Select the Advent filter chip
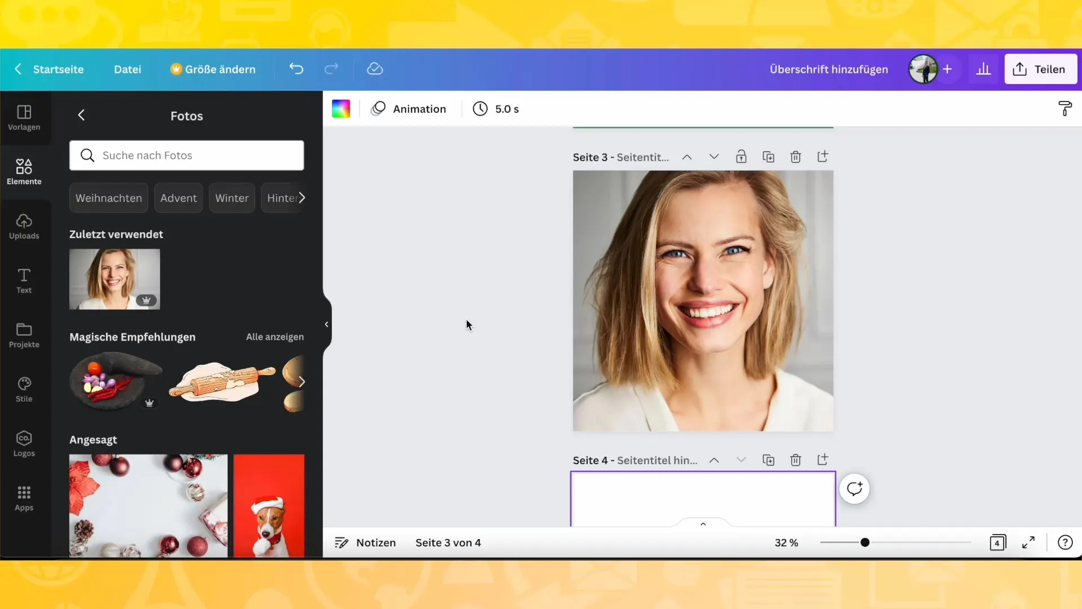 179,198
